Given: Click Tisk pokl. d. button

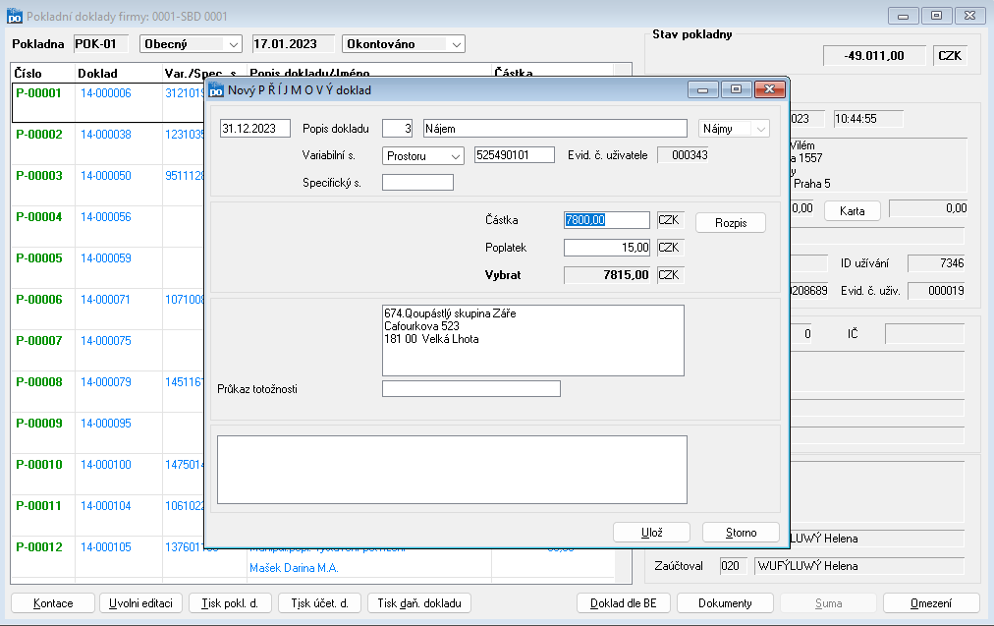Looking at the screenshot, I should click(x=230, y=603).
